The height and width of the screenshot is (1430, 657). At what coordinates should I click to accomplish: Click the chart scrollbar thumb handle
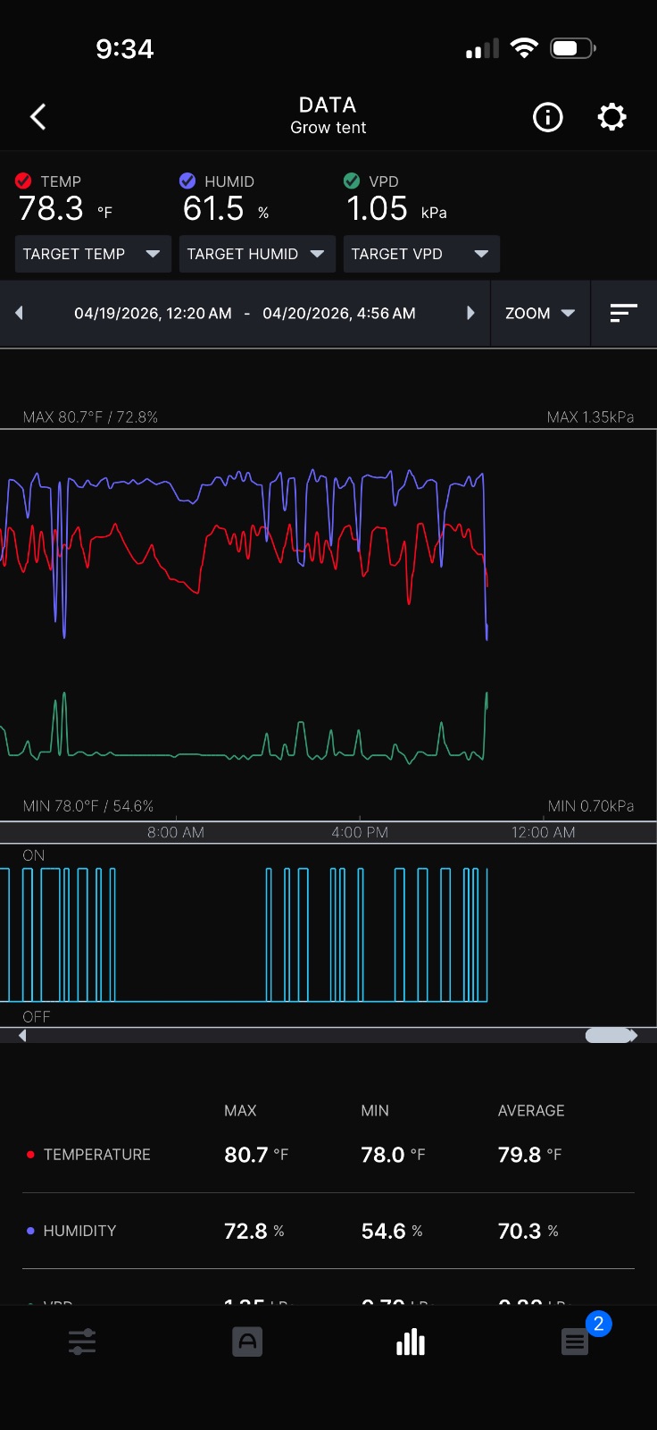609,1035
